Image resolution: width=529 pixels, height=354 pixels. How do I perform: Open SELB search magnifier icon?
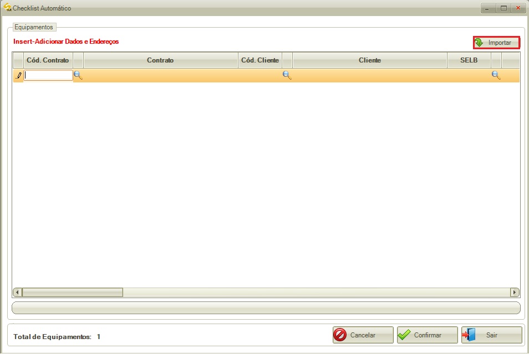496,75
